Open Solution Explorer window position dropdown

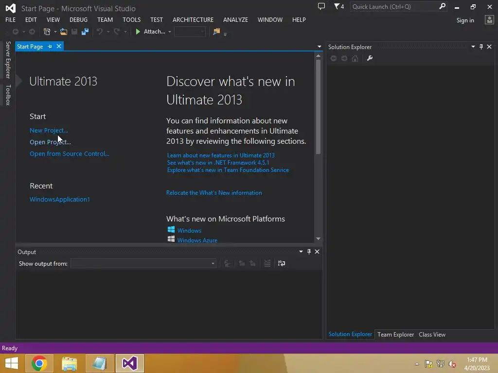click(x=473, y=47)
